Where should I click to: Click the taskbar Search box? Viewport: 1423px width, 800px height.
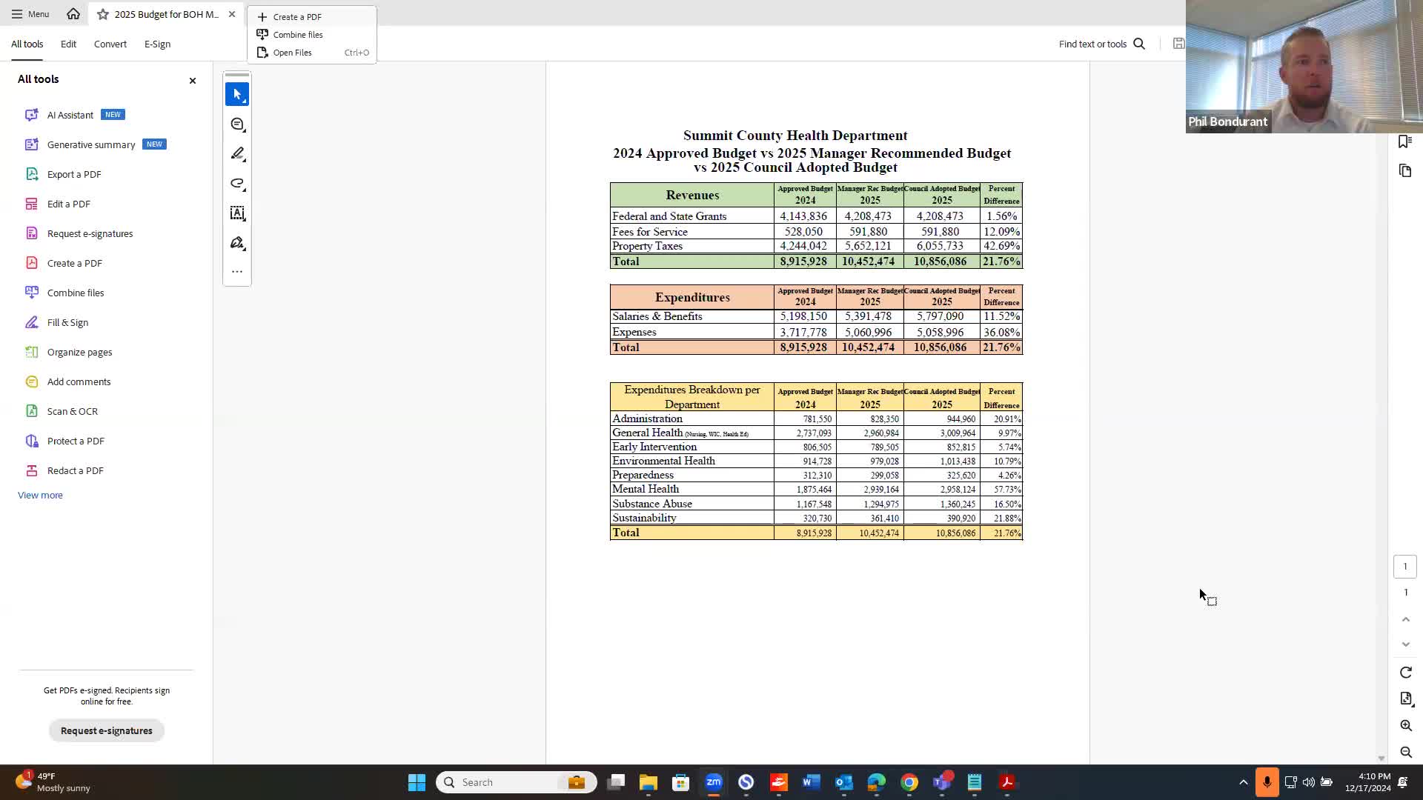(x=516, y=782)
